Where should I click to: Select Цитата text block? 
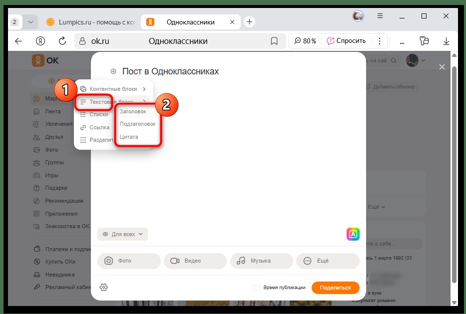pyautogui.click(x=129, y=137)
